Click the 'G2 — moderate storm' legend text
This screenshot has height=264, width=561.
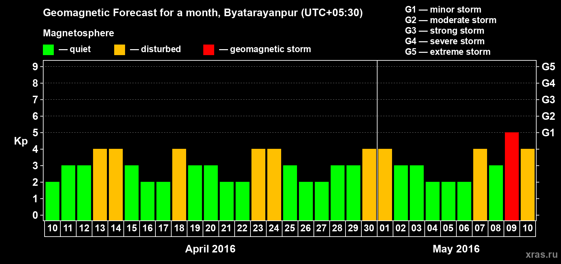click(x=451, y=20)
